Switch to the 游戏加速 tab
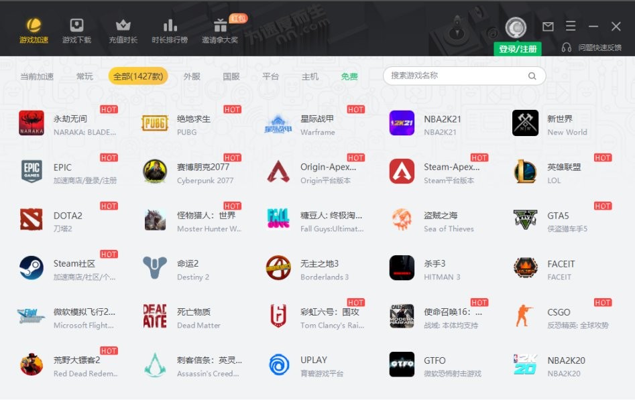The height and width of the screenshot is (400, 635). [34, 31]
